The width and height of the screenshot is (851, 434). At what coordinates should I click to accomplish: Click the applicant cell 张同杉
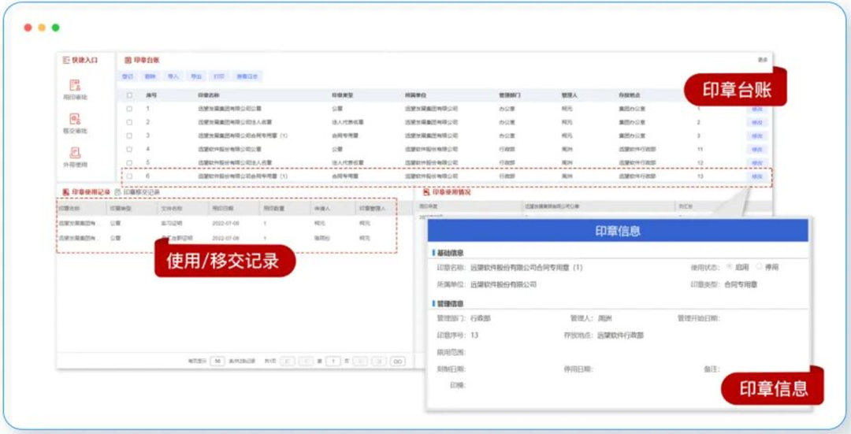click(x=321, y=238)
